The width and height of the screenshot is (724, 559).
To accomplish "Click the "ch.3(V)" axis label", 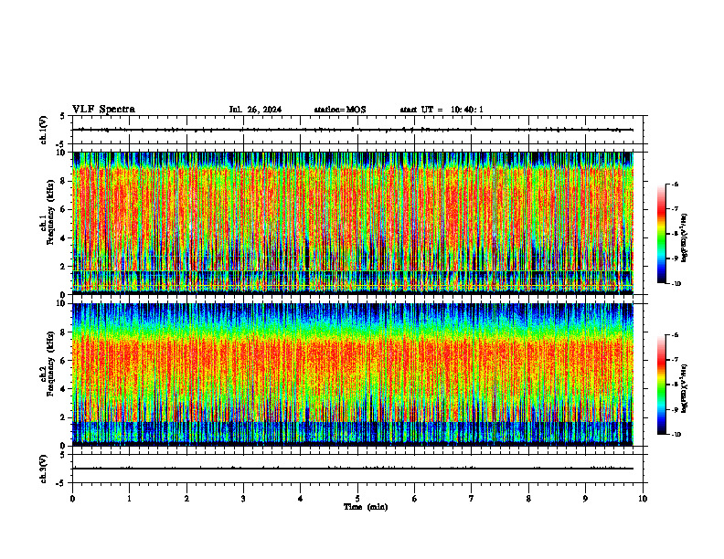I will point(43,469).
